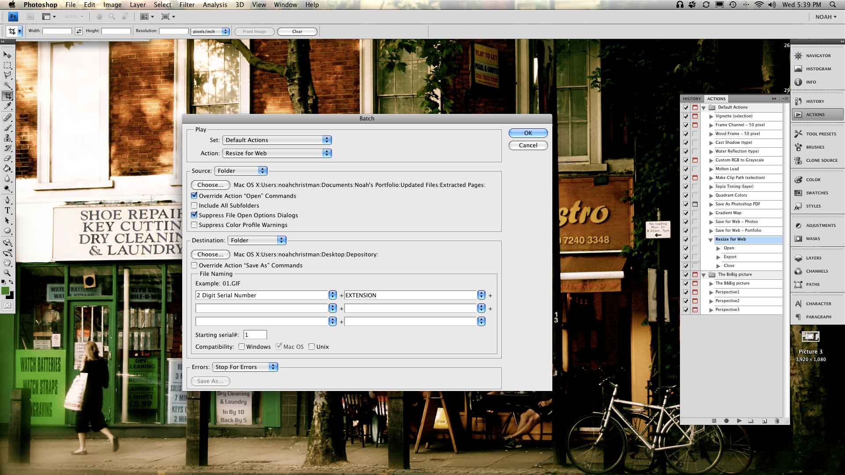Open the pixels/inch resolution units dropdown
The height and width of the screenshot is (475, 845).
point(210,31)
